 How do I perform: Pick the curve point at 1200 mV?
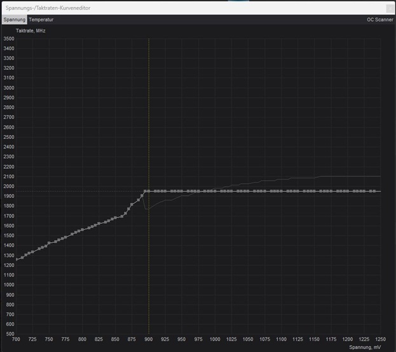pyautogui.click(x=346, y=191)
